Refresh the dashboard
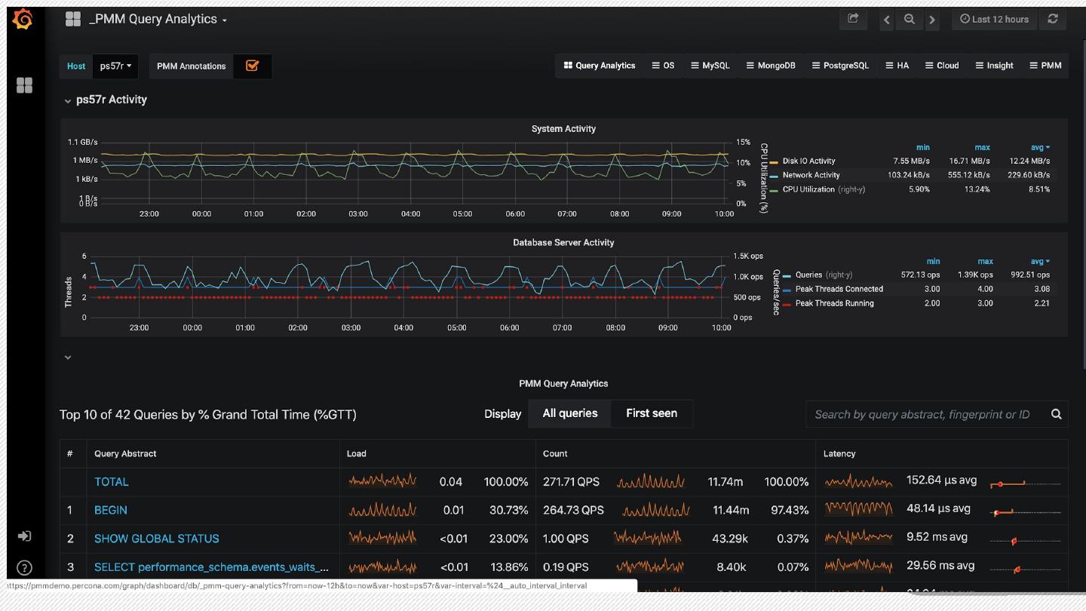Viewport: 1086px width, 611px height. [1053, 19]
